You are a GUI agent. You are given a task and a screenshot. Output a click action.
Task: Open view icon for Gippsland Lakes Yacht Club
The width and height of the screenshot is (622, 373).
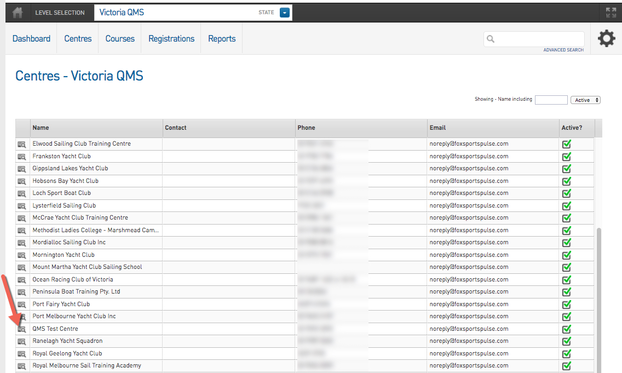click(22, 169)
